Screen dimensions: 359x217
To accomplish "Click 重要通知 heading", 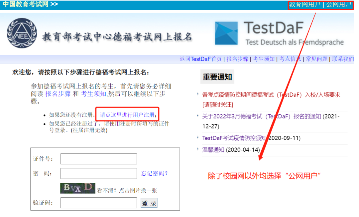I will [217, 77].
